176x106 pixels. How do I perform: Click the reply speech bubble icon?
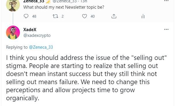click(26, 16)
